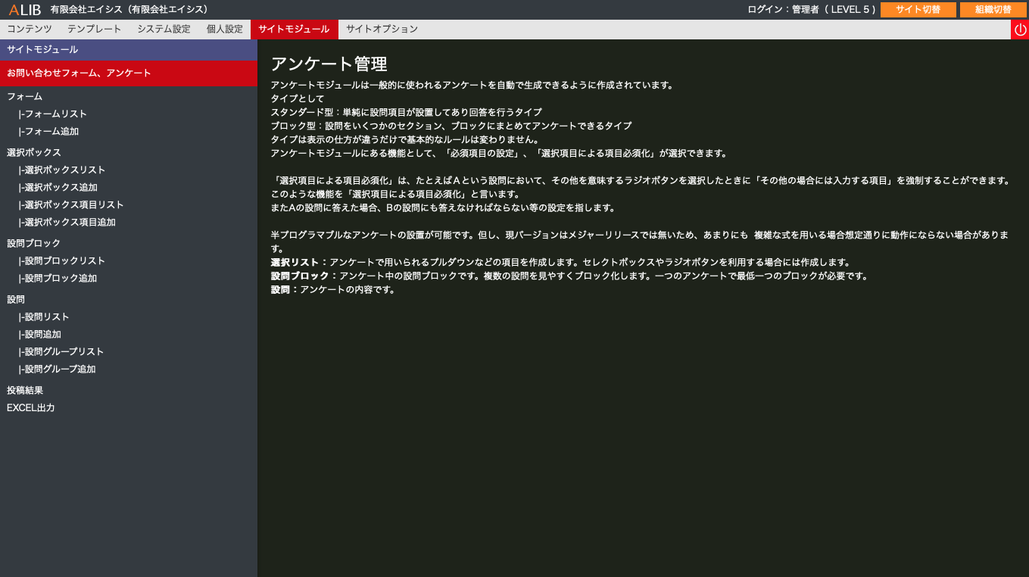Click the red power logout icon
The height and width of the screenshot is (577, 1029).
point(1020,30)
